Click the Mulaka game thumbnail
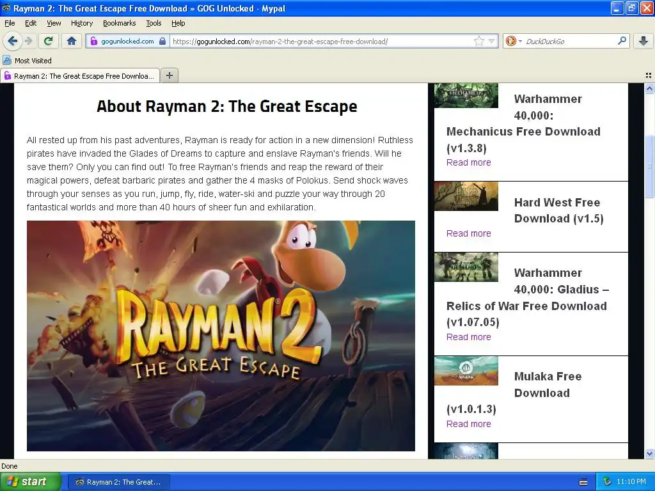The height and width of the screenshot is (491, 655). pyautogui.click(x=466, y=371)
